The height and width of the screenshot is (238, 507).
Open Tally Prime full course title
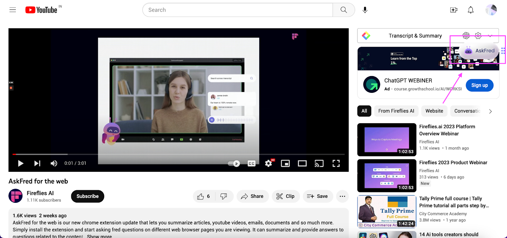(454, 202)
